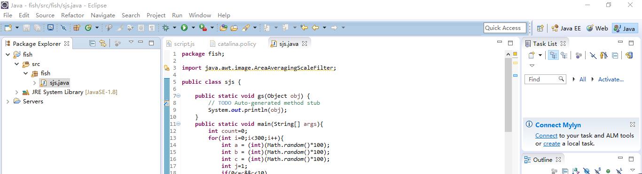Open the External Tools dropdown arrow
The image size is (642, 174).
tap(212, 28)
